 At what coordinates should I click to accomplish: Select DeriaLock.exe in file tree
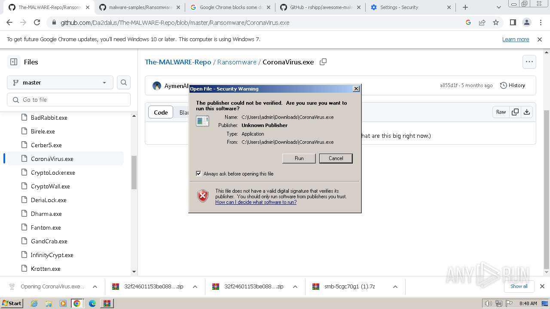pos(49,200)
